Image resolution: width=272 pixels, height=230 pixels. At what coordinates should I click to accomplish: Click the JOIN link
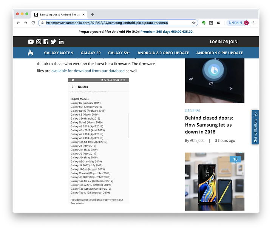[233, 42]
